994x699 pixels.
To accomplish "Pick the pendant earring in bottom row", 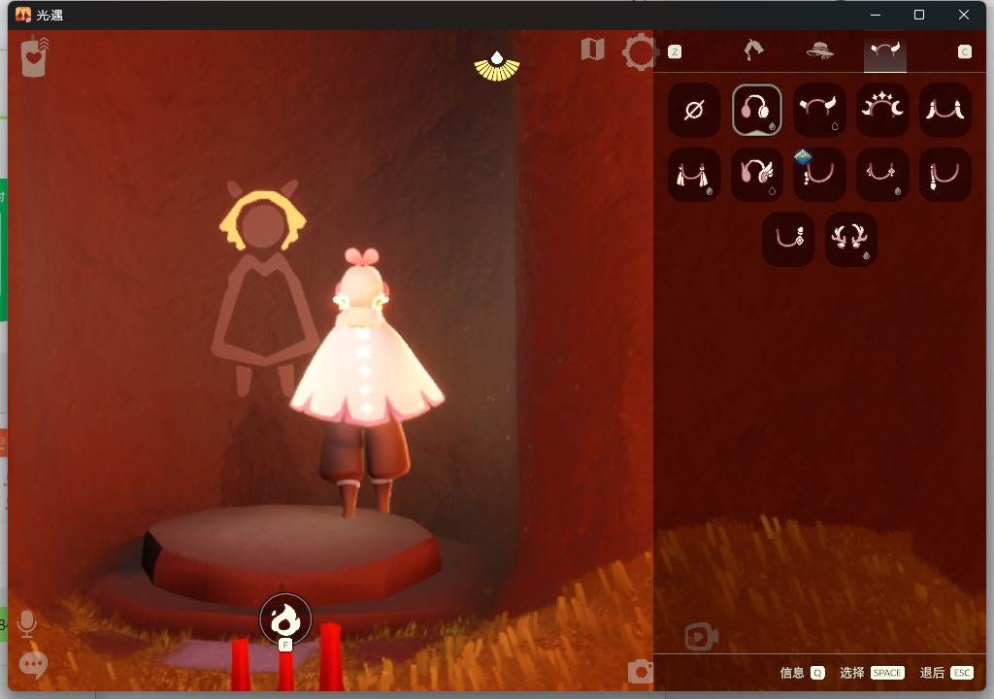I will pos(788,239).
